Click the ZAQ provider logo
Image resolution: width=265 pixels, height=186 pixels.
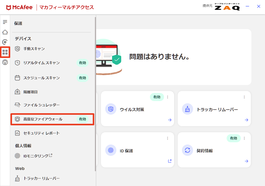tap(227, 7)
